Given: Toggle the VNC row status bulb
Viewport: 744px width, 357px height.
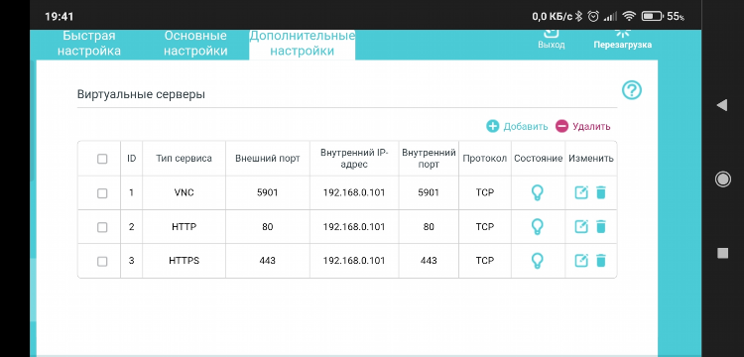Looking at the screenshot, I should coord(537,192).
